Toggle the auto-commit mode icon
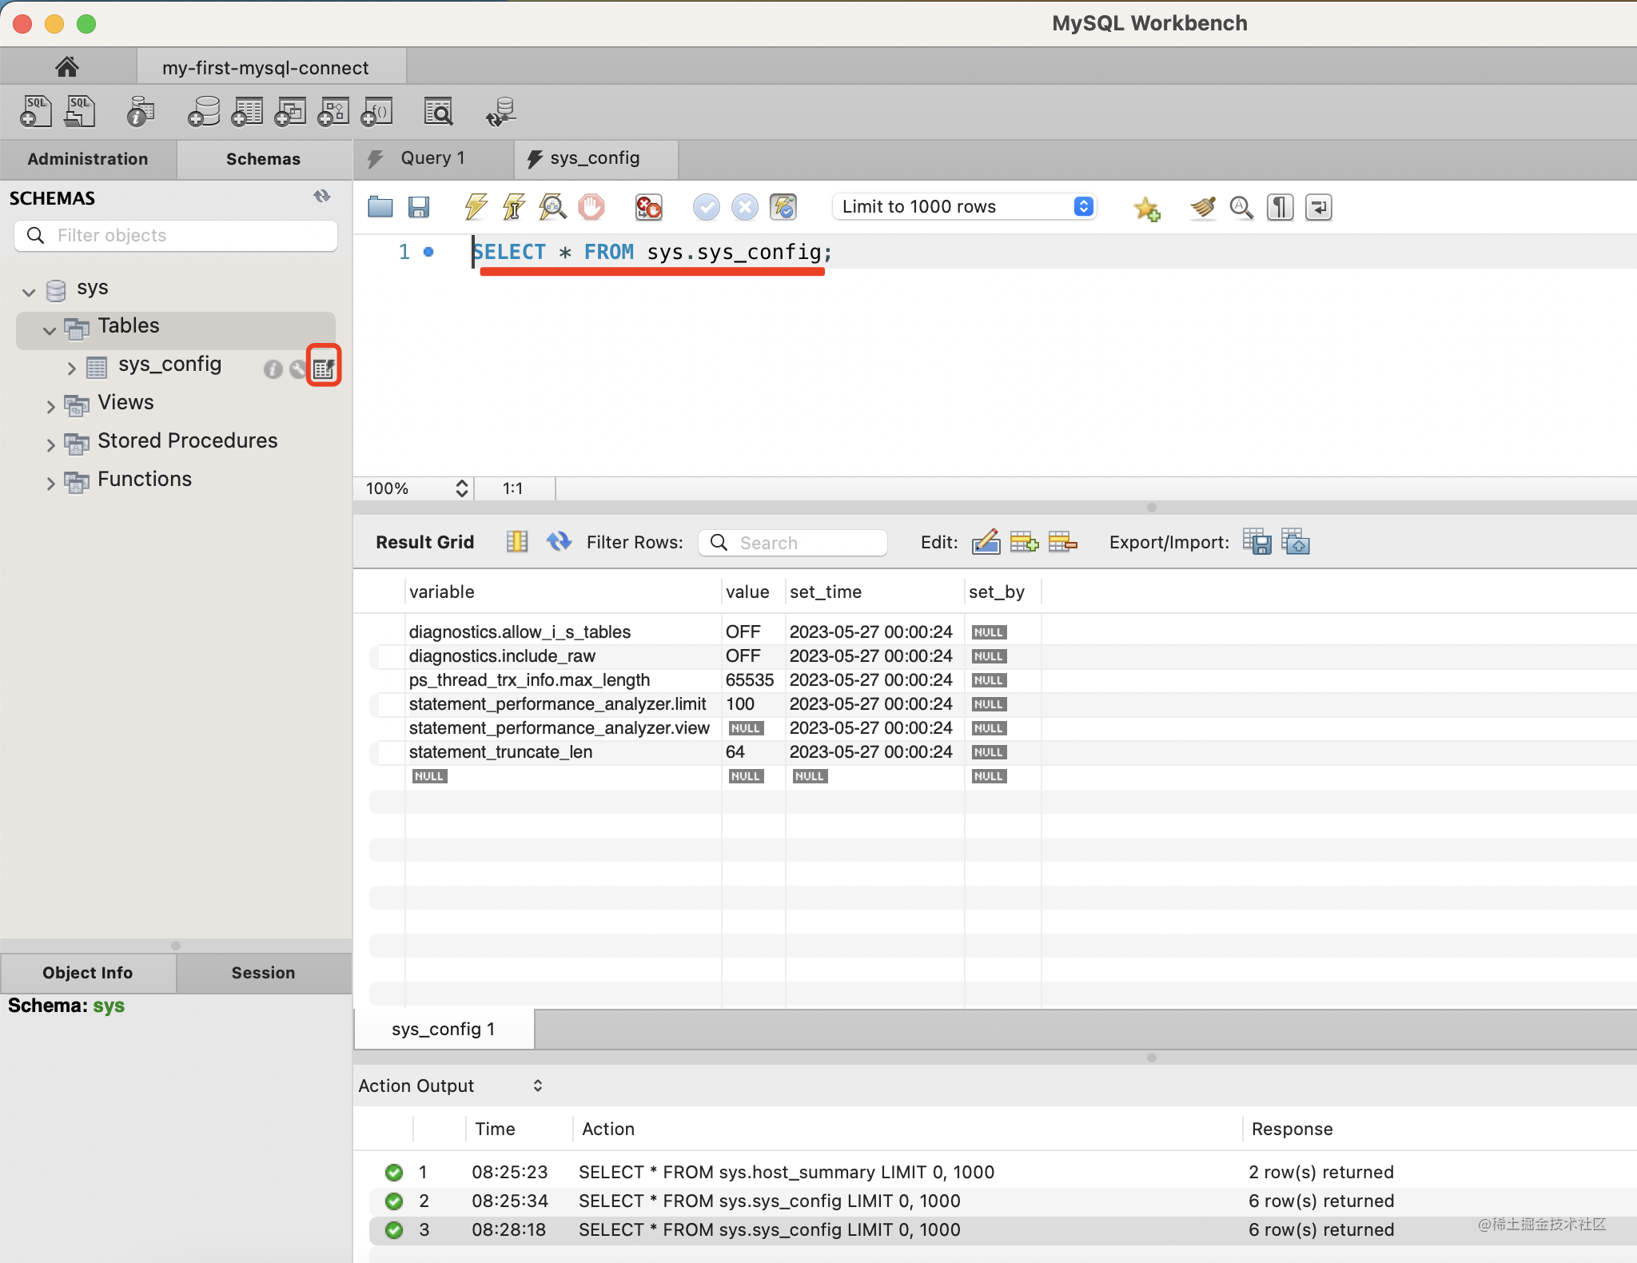 coord(783,207)
